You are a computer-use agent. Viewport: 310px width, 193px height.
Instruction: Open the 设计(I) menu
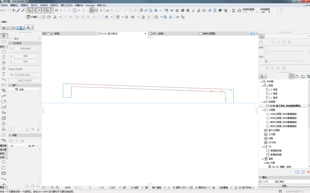34,5
